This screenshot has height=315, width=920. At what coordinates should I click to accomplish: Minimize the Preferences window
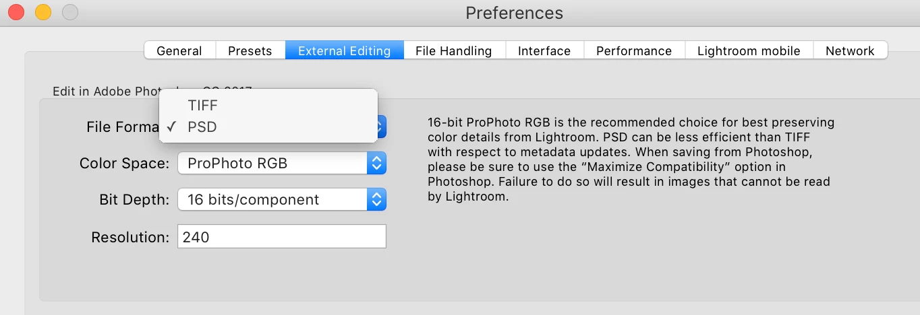pyautogui.click(x=43, y=12)
